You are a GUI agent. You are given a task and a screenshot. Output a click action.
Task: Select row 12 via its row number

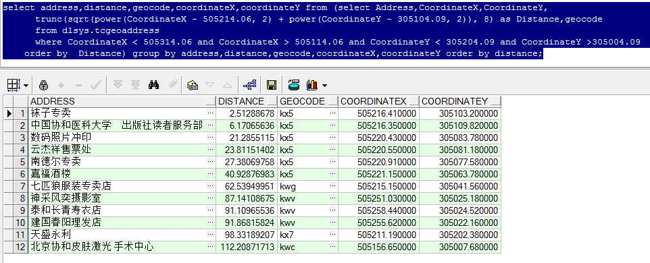click(x=21, y=247)
